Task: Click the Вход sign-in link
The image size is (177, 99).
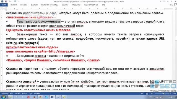Action: 171,5
